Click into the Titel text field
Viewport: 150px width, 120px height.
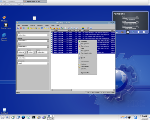[x=32, y=35]
